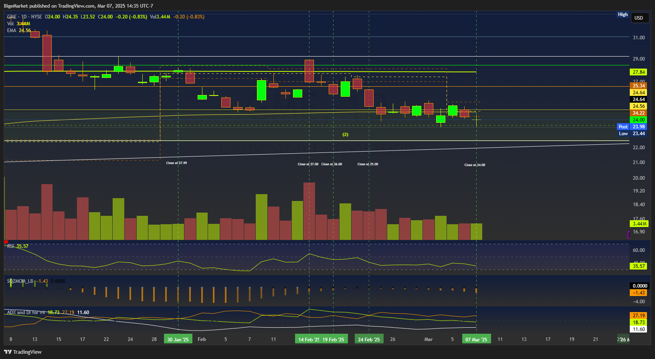Click the 31.00 price axis tick
Image resolution: width=655 pixels, height=359 pixels.
tap(639, 38)
